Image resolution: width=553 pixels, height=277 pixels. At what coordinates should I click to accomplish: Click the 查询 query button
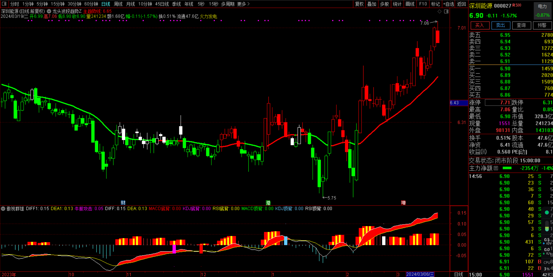click(522, 25)
